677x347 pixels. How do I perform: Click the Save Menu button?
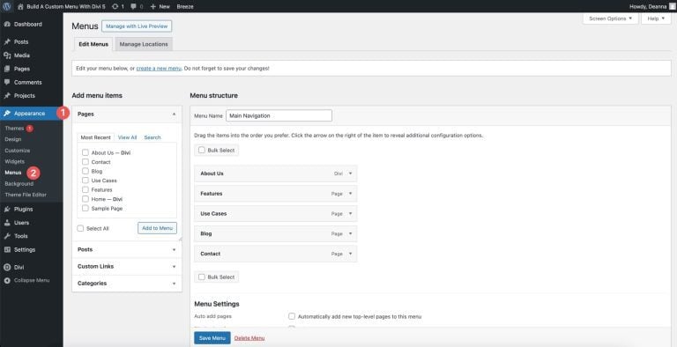(x=212, y=338)
